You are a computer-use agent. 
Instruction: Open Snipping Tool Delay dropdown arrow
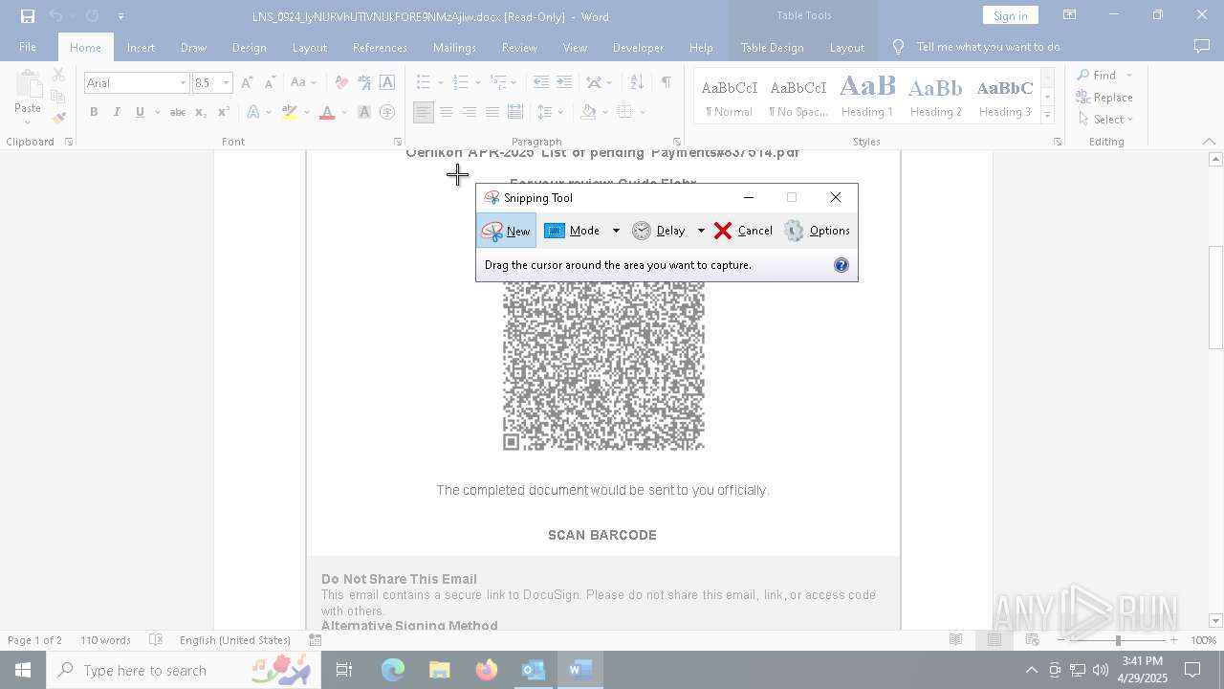tap(701, 231)
